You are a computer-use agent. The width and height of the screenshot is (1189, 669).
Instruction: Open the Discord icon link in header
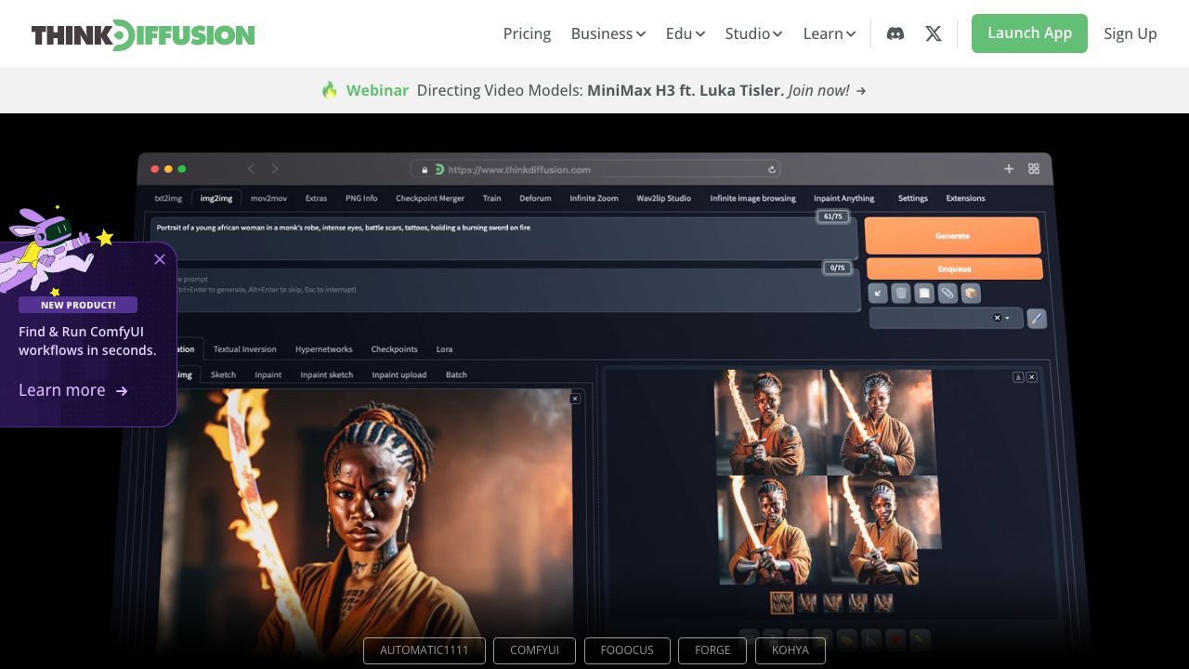895,33
